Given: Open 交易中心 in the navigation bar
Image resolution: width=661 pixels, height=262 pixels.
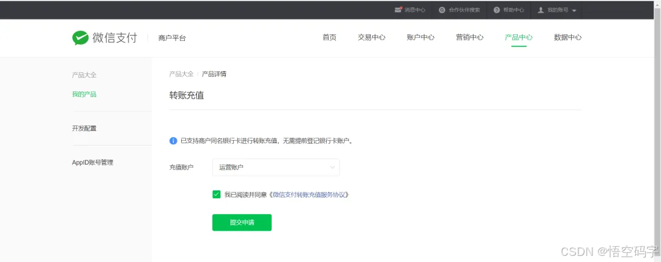Looking at the screenshot, I should (x=372, y=37).
